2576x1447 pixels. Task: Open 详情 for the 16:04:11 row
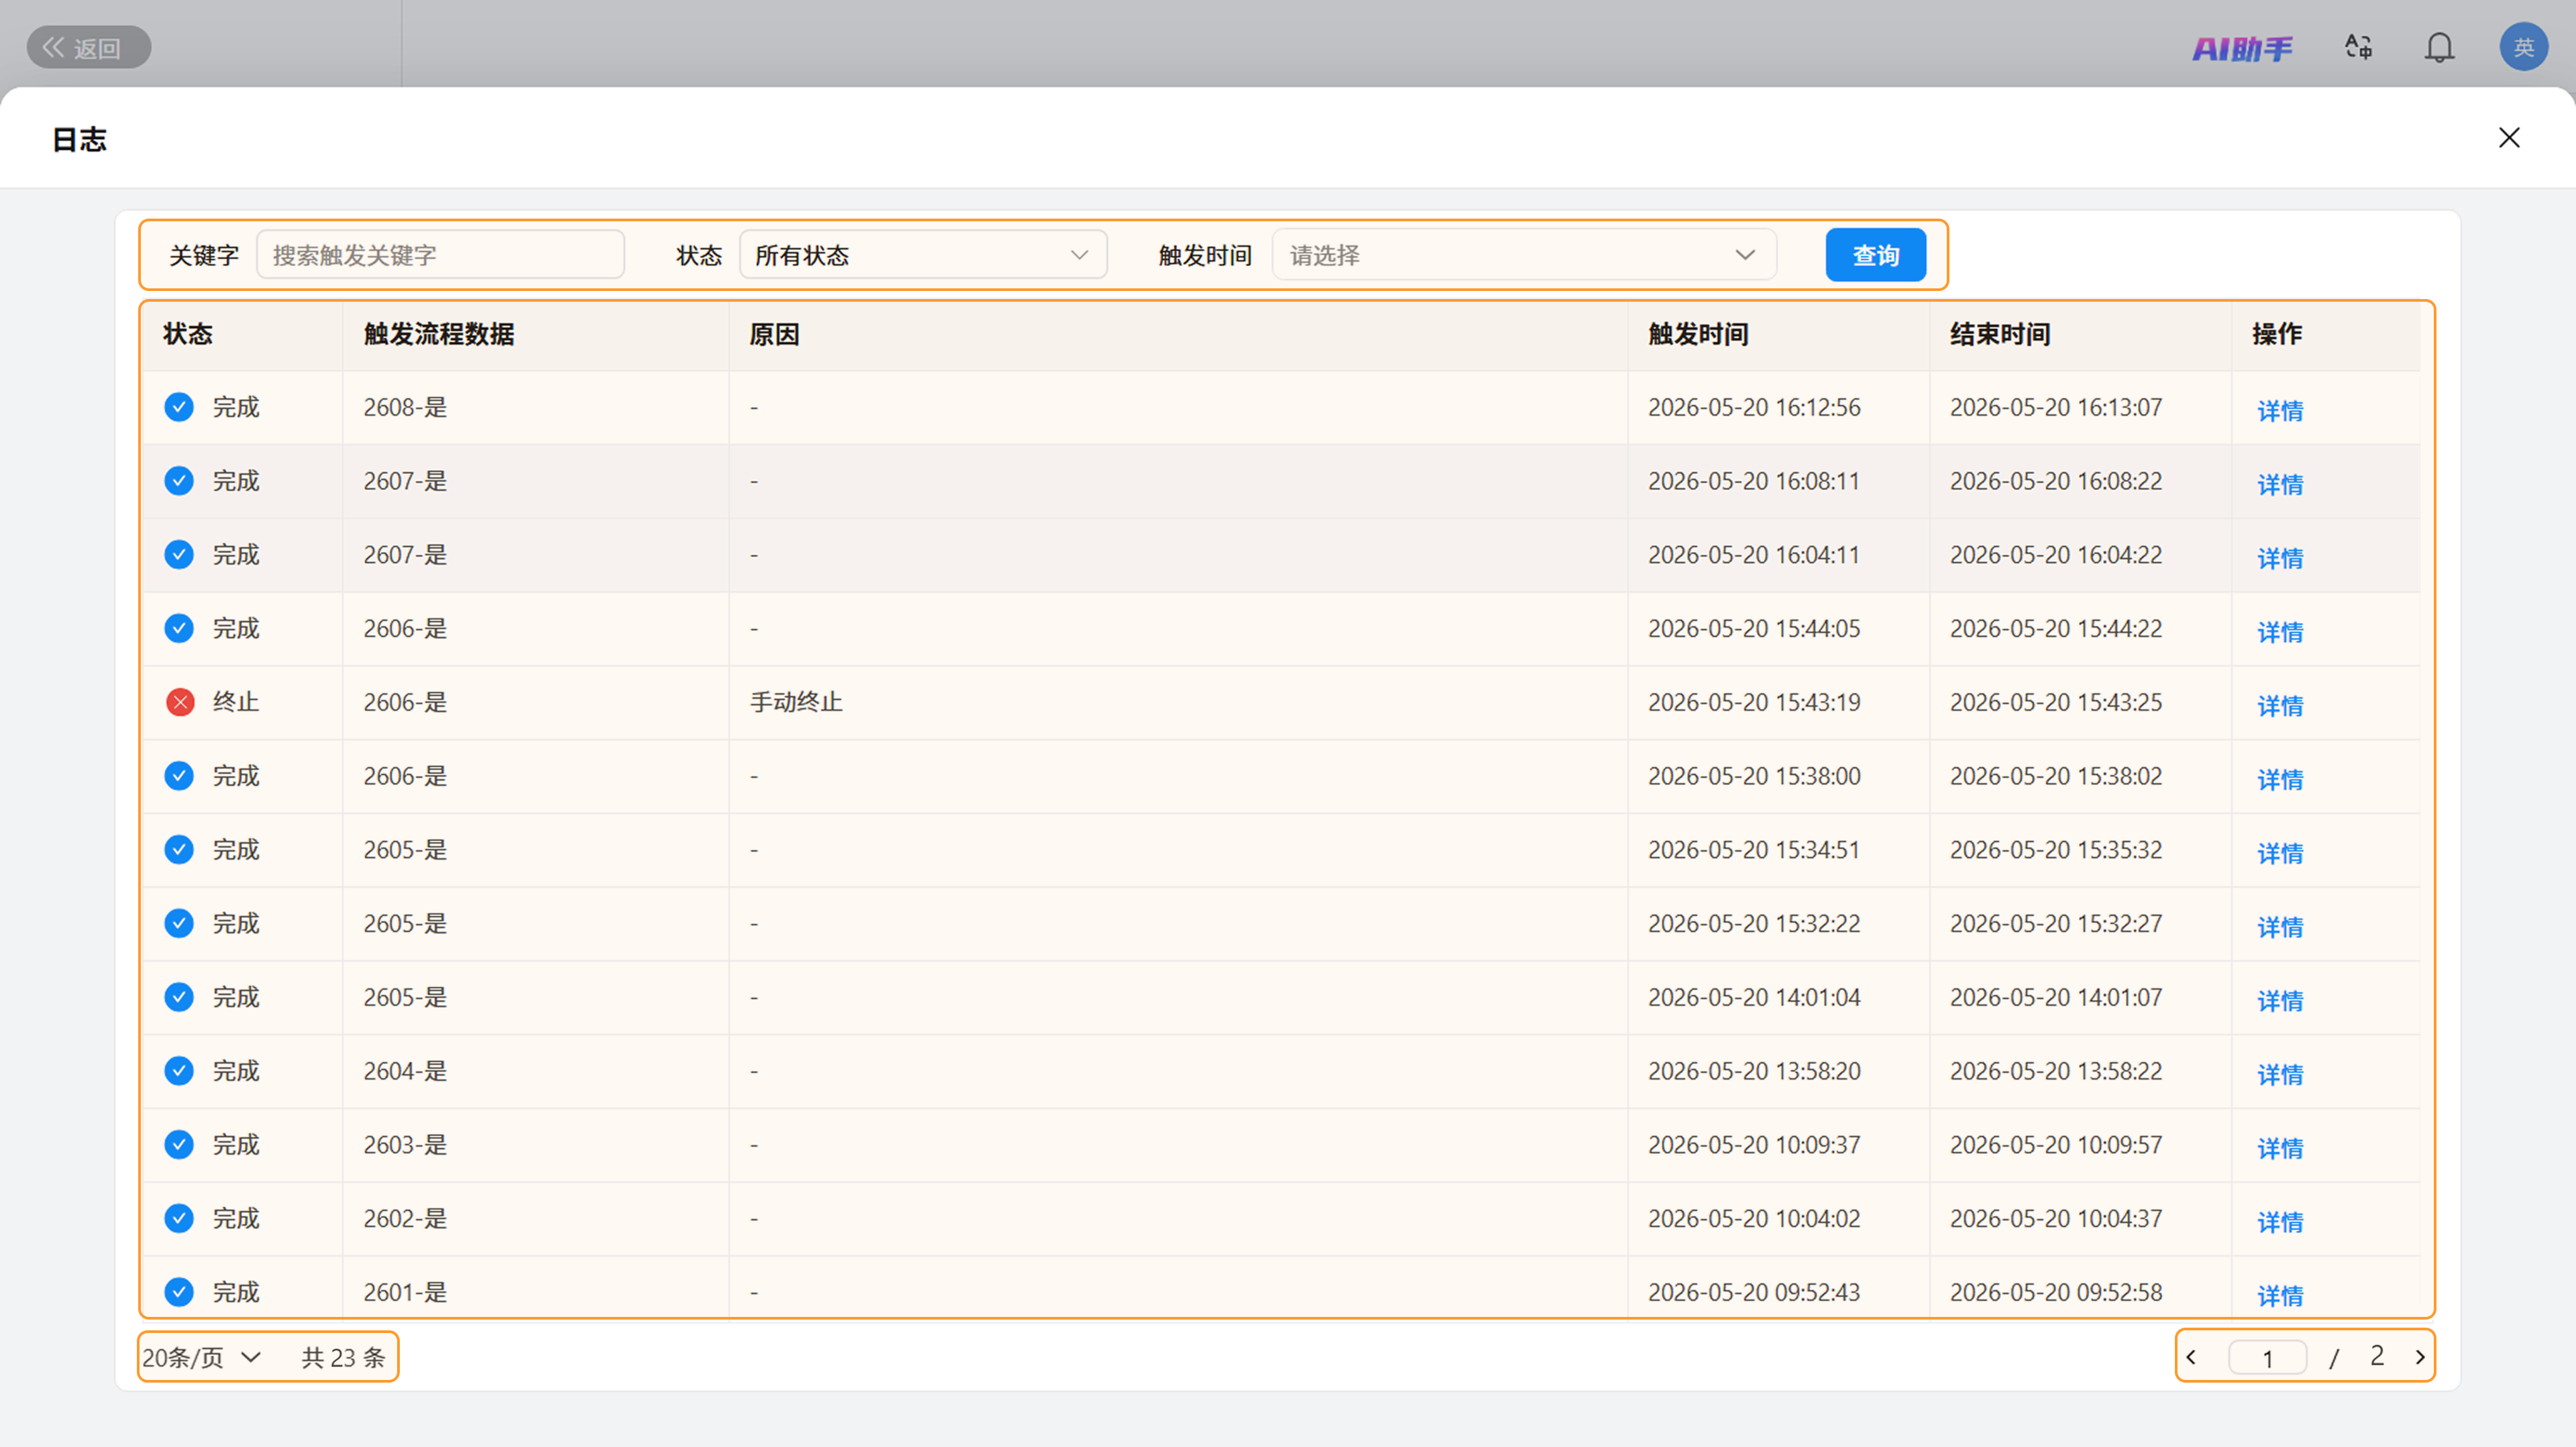pyautogui.click(x=2280, y=558)
